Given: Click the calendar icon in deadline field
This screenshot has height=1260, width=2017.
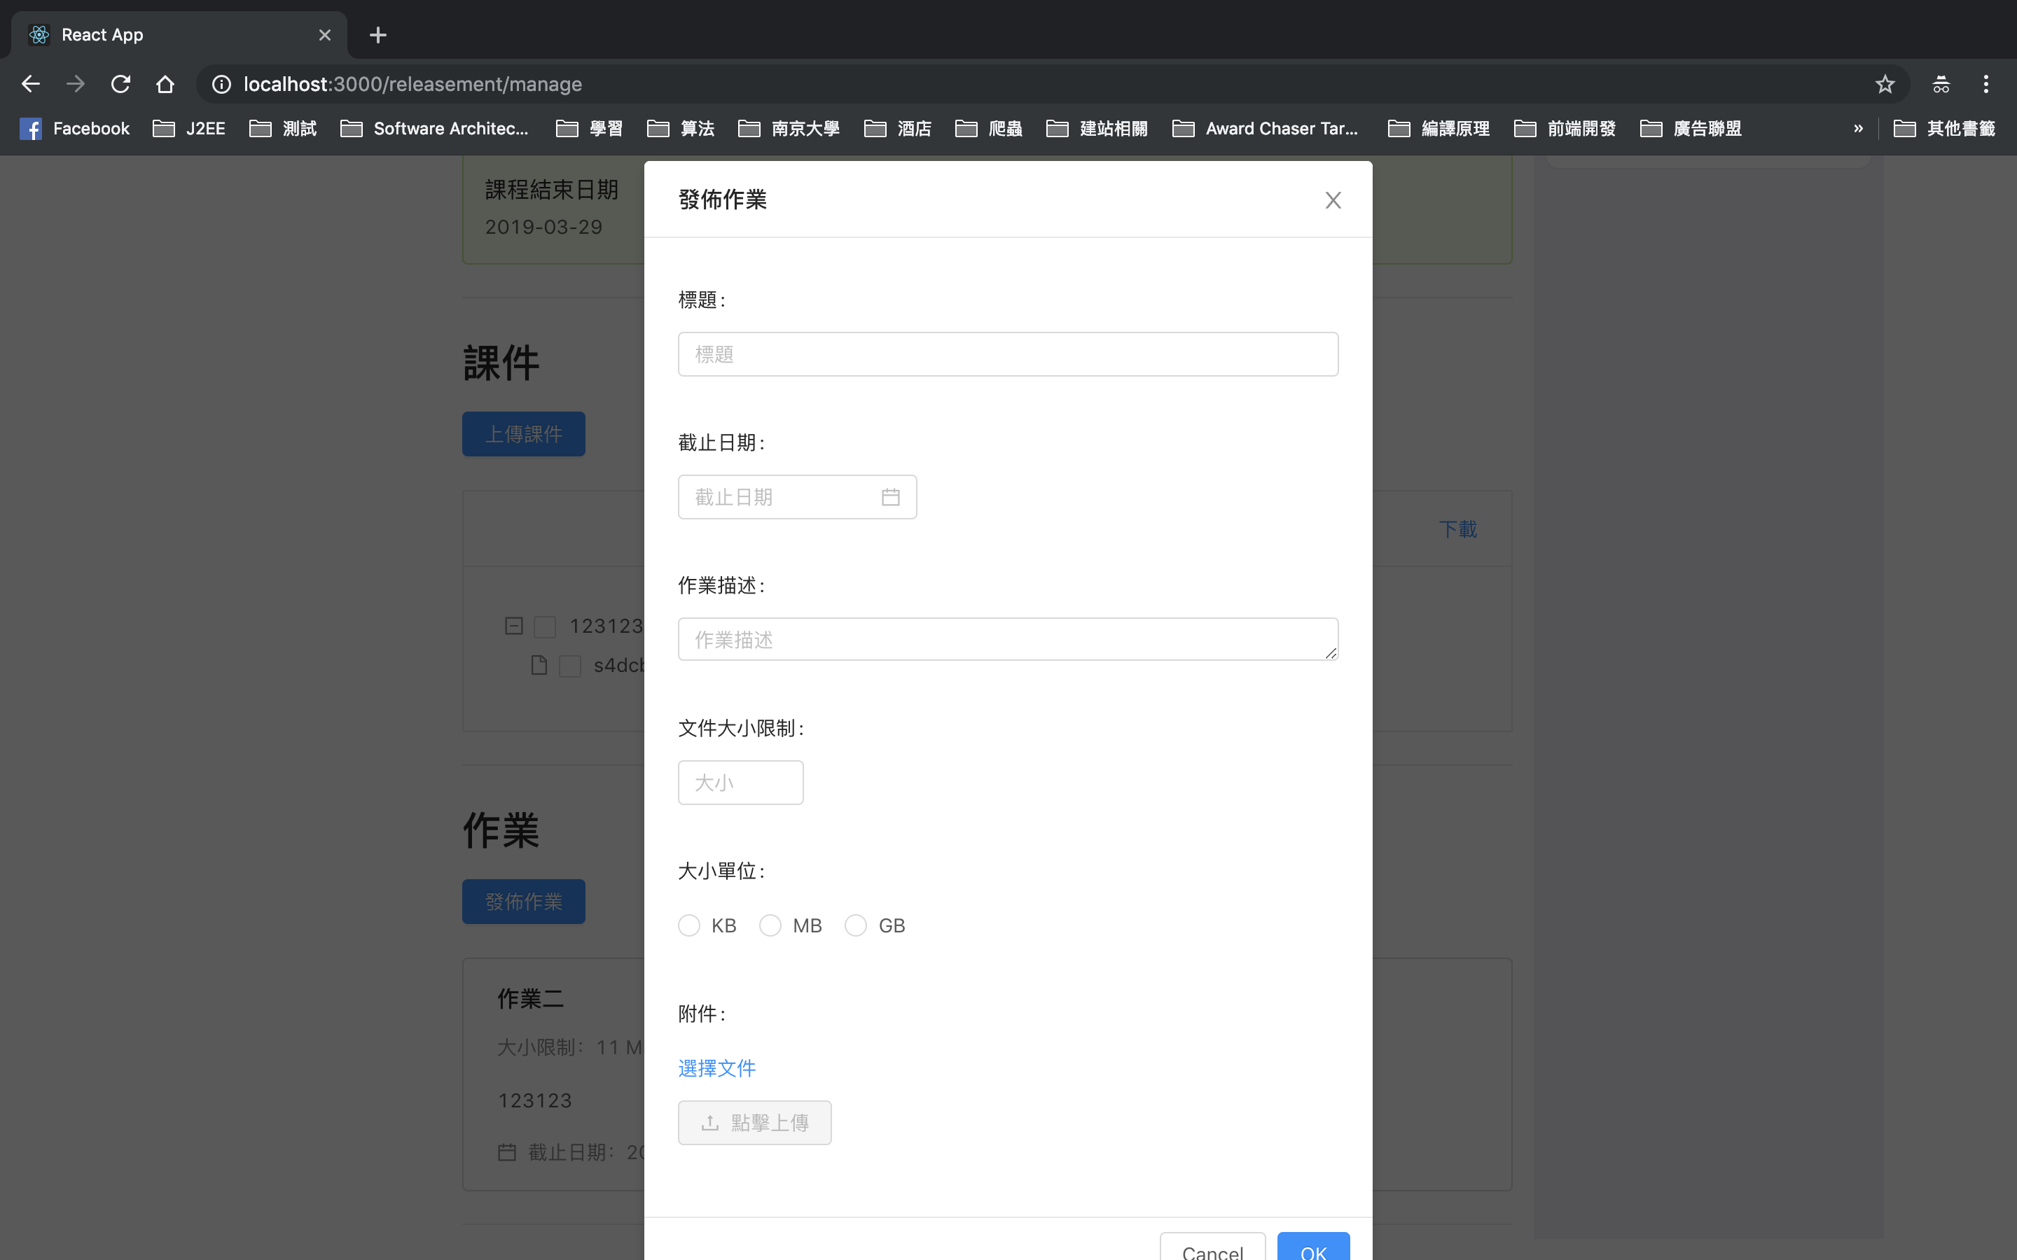Looking at the screenshot, I should [890, 497].
